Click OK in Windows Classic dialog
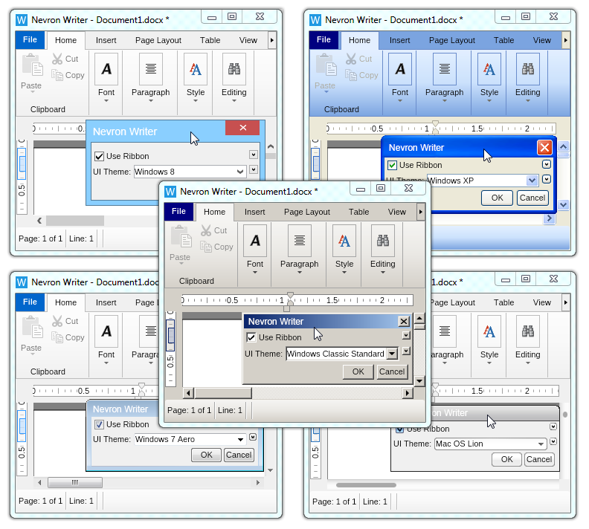Screen dimensions: 589x529 click(358, 371)
